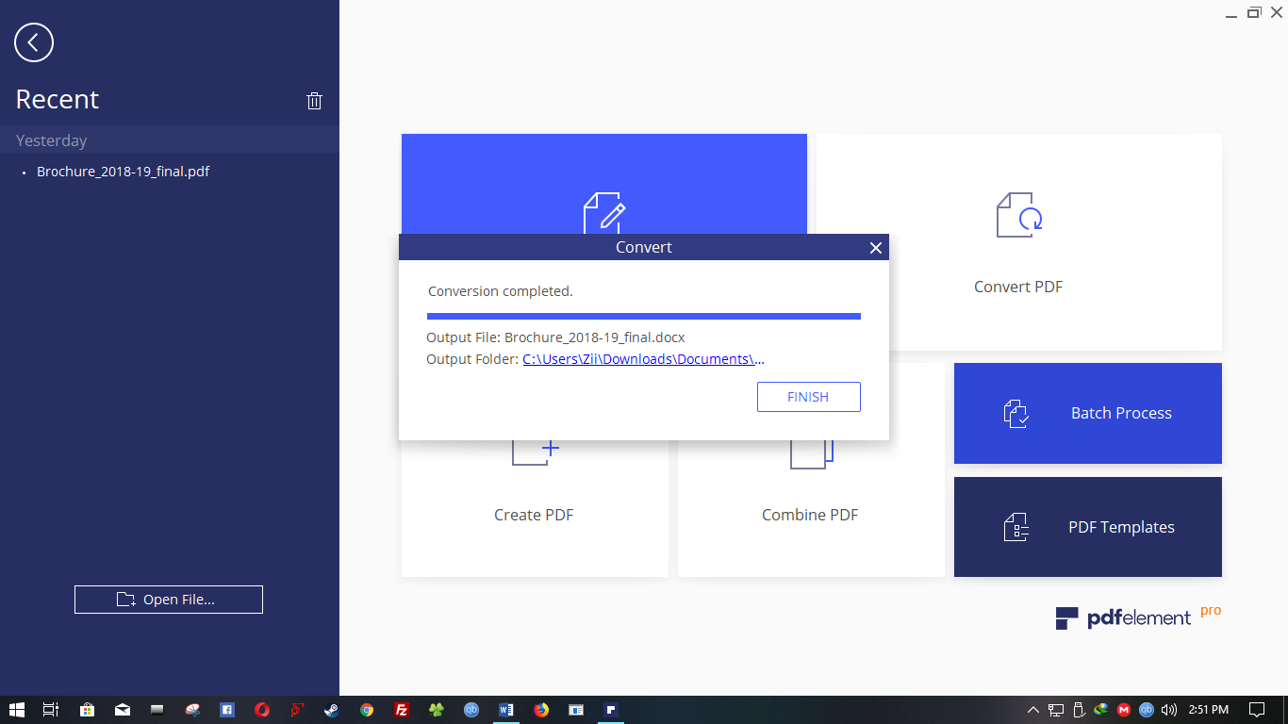Open FileZilla from the taskbar
1288x724 pixels.
402,710
